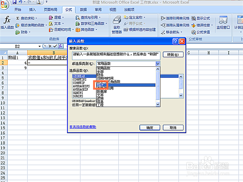
Task: Click column H header
Action: (x=209, y=53)
